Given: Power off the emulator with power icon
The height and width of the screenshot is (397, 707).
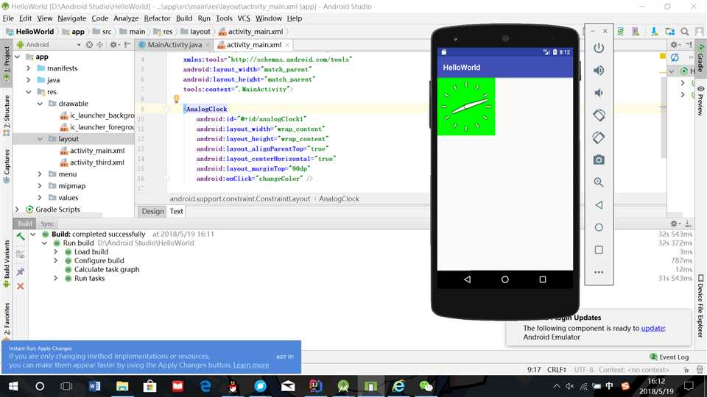Looking at the screenshot, I should 599,49.
